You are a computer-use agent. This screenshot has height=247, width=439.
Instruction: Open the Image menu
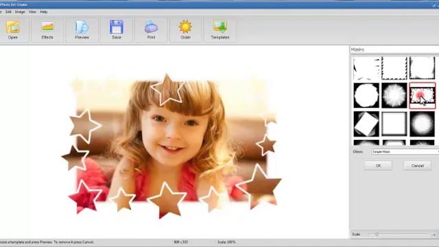pos(20,12)
